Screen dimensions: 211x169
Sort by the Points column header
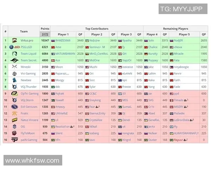(x=45, y=29)
